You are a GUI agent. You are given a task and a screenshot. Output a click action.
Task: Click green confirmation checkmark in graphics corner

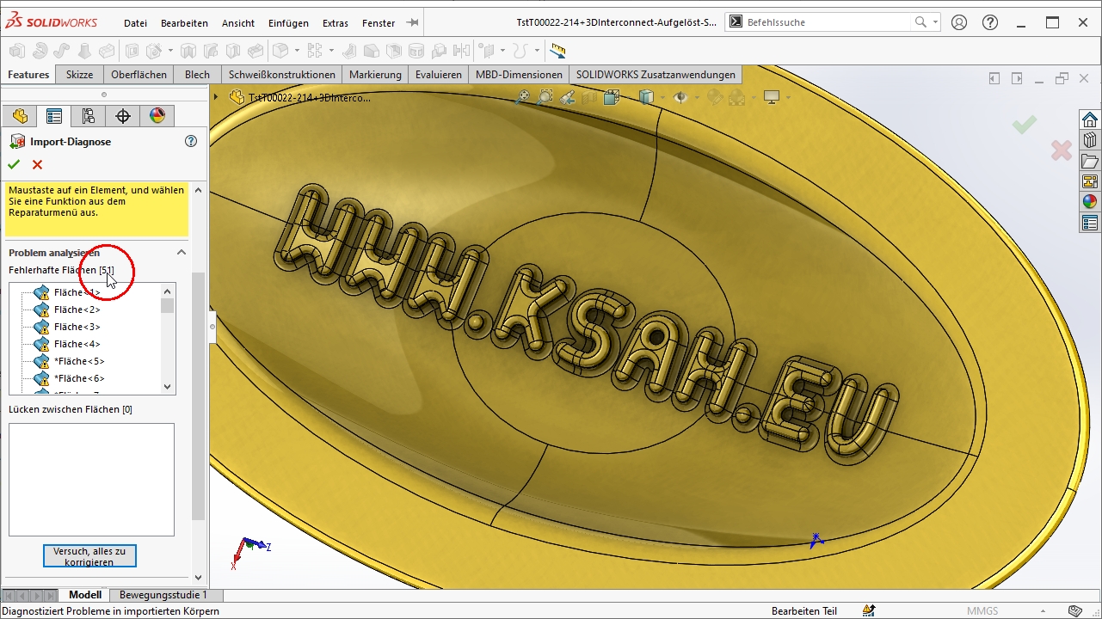[x=1024, y=126]
